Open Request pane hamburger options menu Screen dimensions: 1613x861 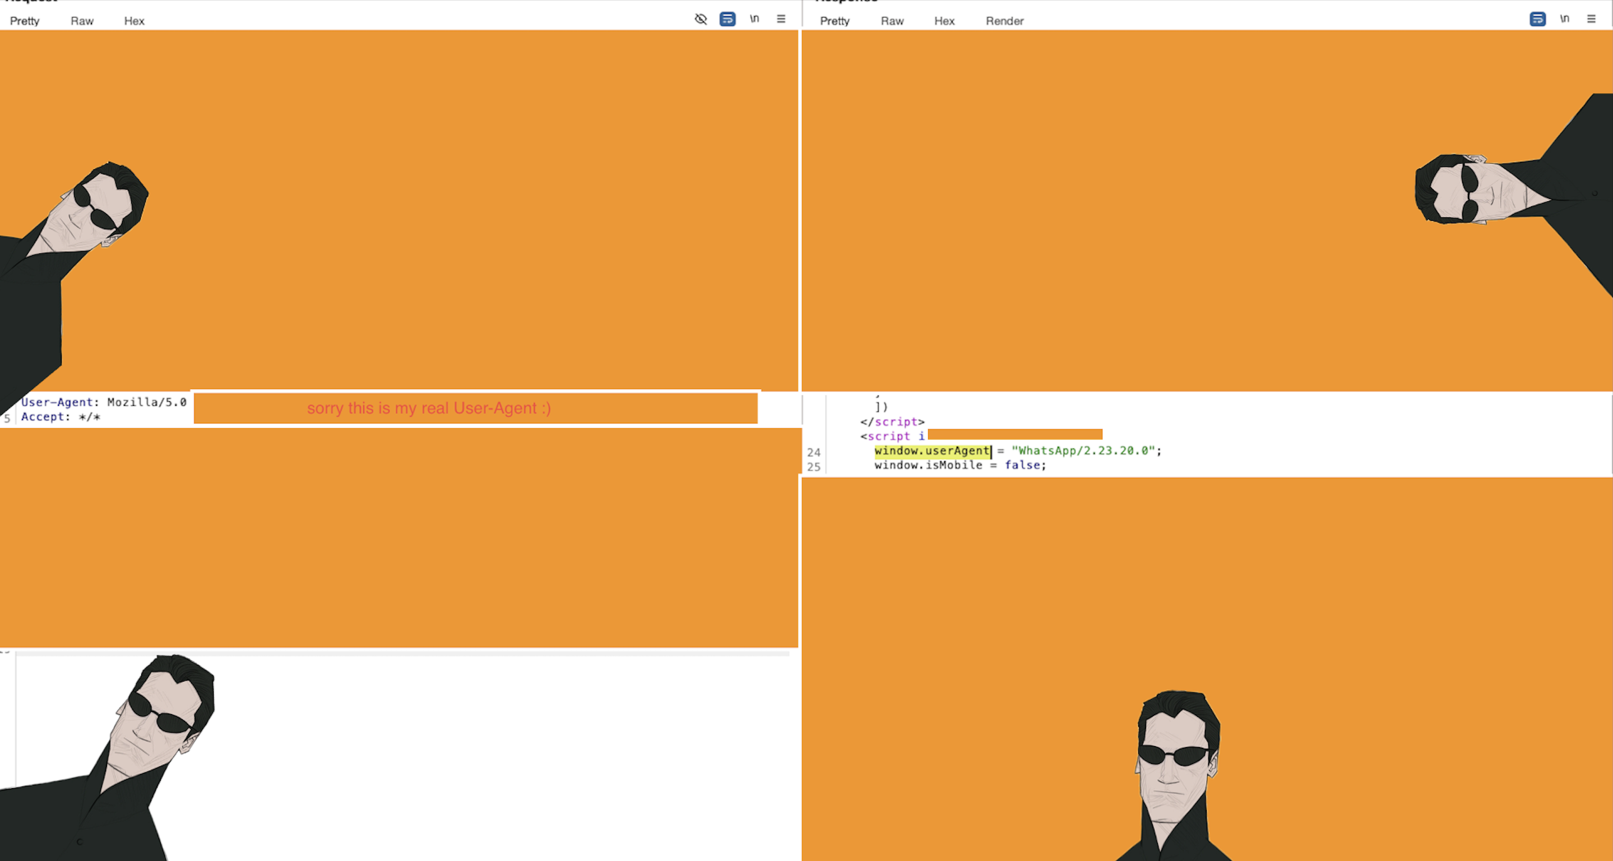781,19
